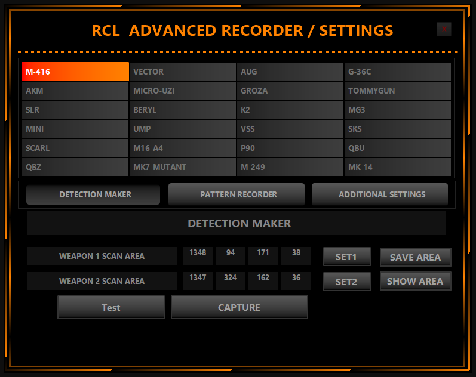Edit weapon 2 field showing 162
Viewport: 476px width, 377px height.
click(x=263, y=281)
